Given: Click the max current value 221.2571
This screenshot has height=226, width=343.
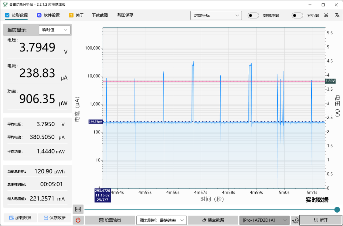Looking at the screenshot, I should [42, 199].
